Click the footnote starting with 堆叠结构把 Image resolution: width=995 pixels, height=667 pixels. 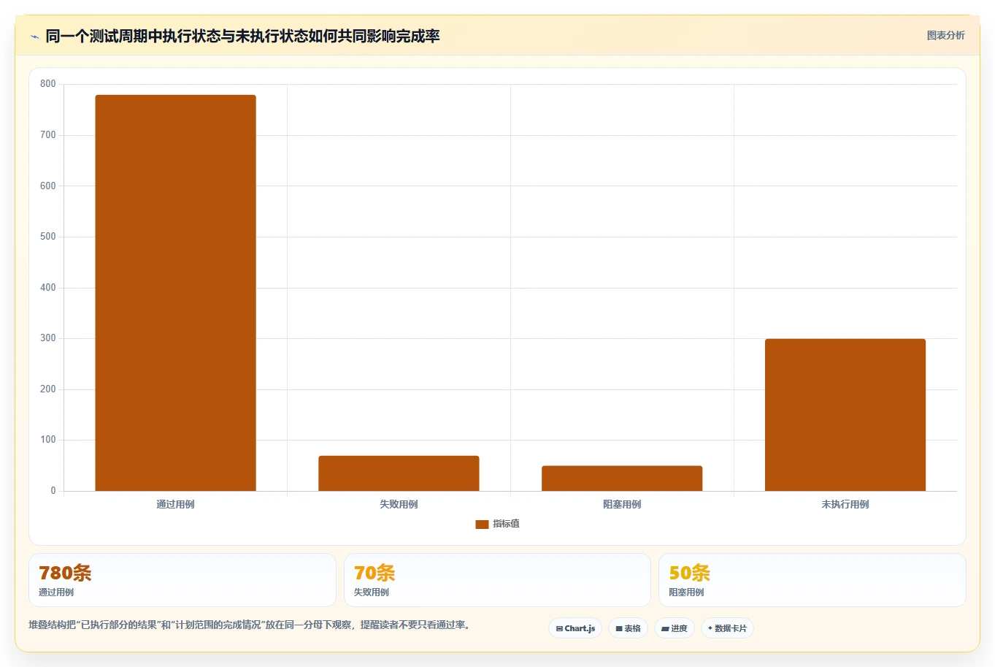251,625
